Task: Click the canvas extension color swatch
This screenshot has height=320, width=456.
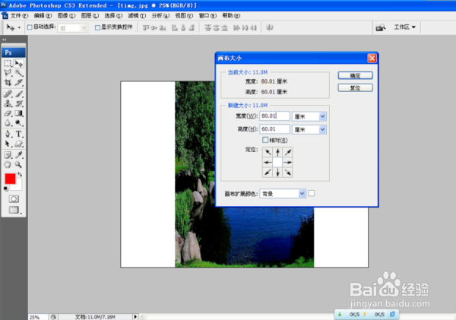Action: click(312, 193)
